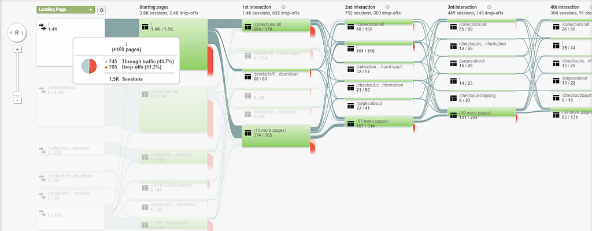
Task: Select the /checkout/shipping node
Action: pos(482,98)
